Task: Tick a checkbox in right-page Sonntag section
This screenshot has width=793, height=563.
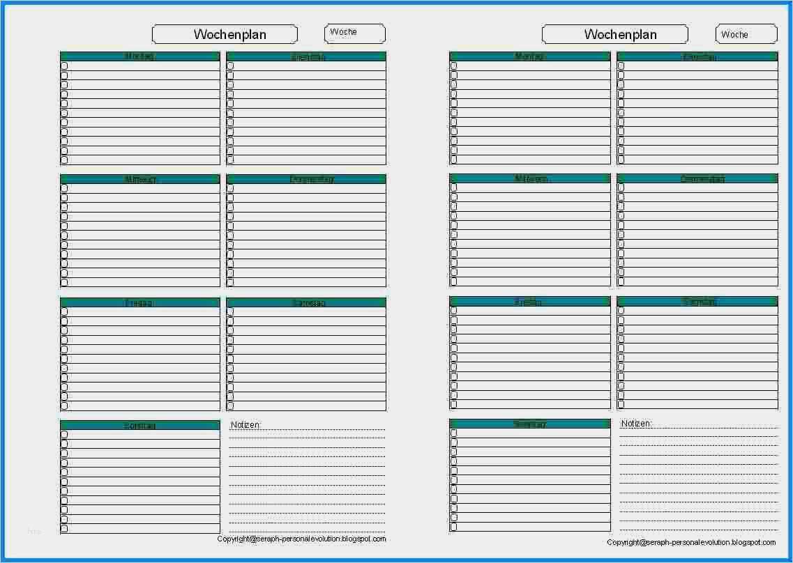Action: point(453,433)
